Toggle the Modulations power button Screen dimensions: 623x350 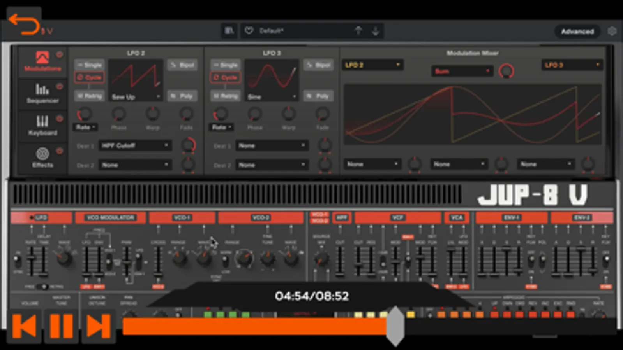tap(59, 54)
